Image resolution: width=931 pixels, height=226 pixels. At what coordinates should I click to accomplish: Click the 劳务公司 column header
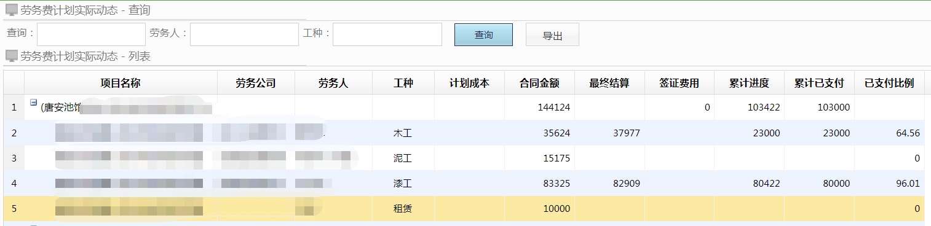tap(256, 83)
